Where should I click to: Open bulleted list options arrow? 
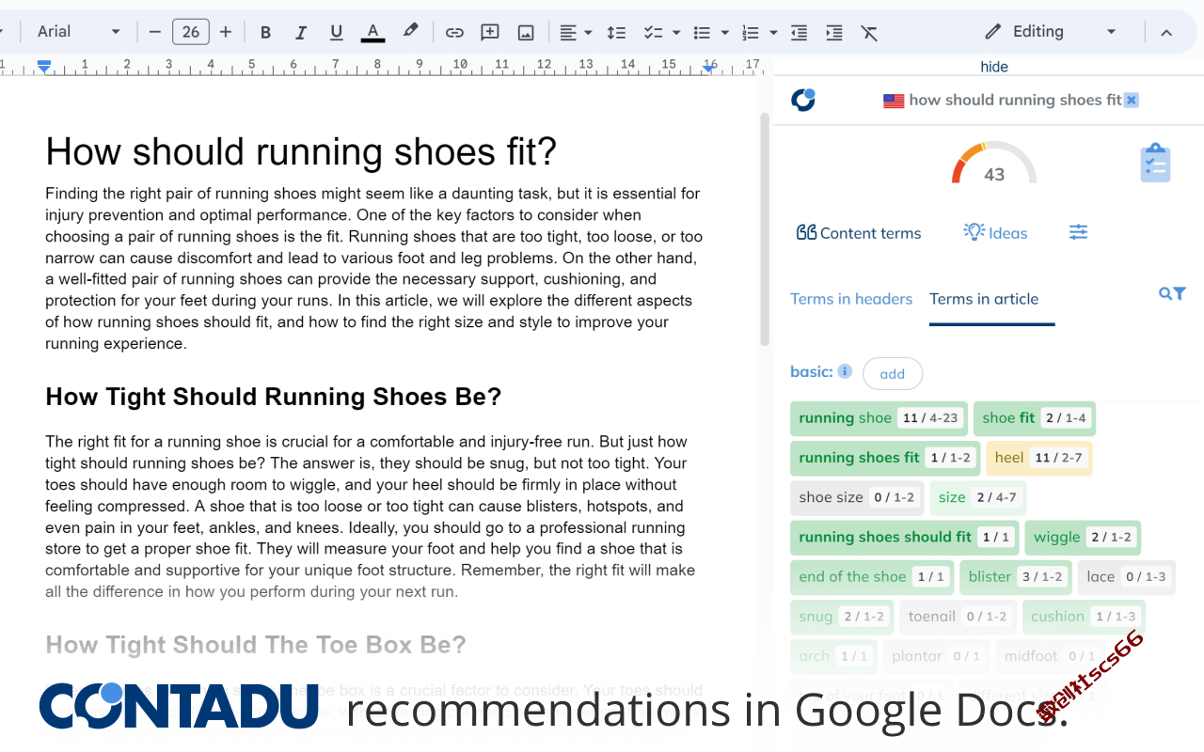pyautogui.click(x=725, y=33)
